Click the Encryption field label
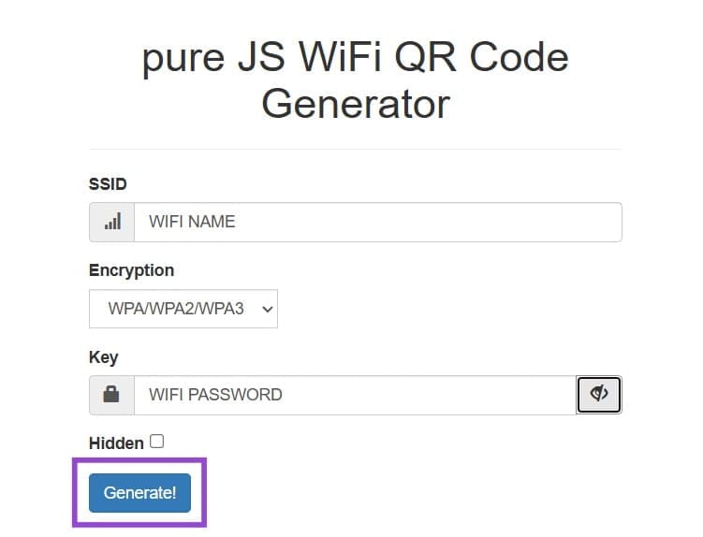The width and height of the screenshot is (703, 537). (131, 270)
